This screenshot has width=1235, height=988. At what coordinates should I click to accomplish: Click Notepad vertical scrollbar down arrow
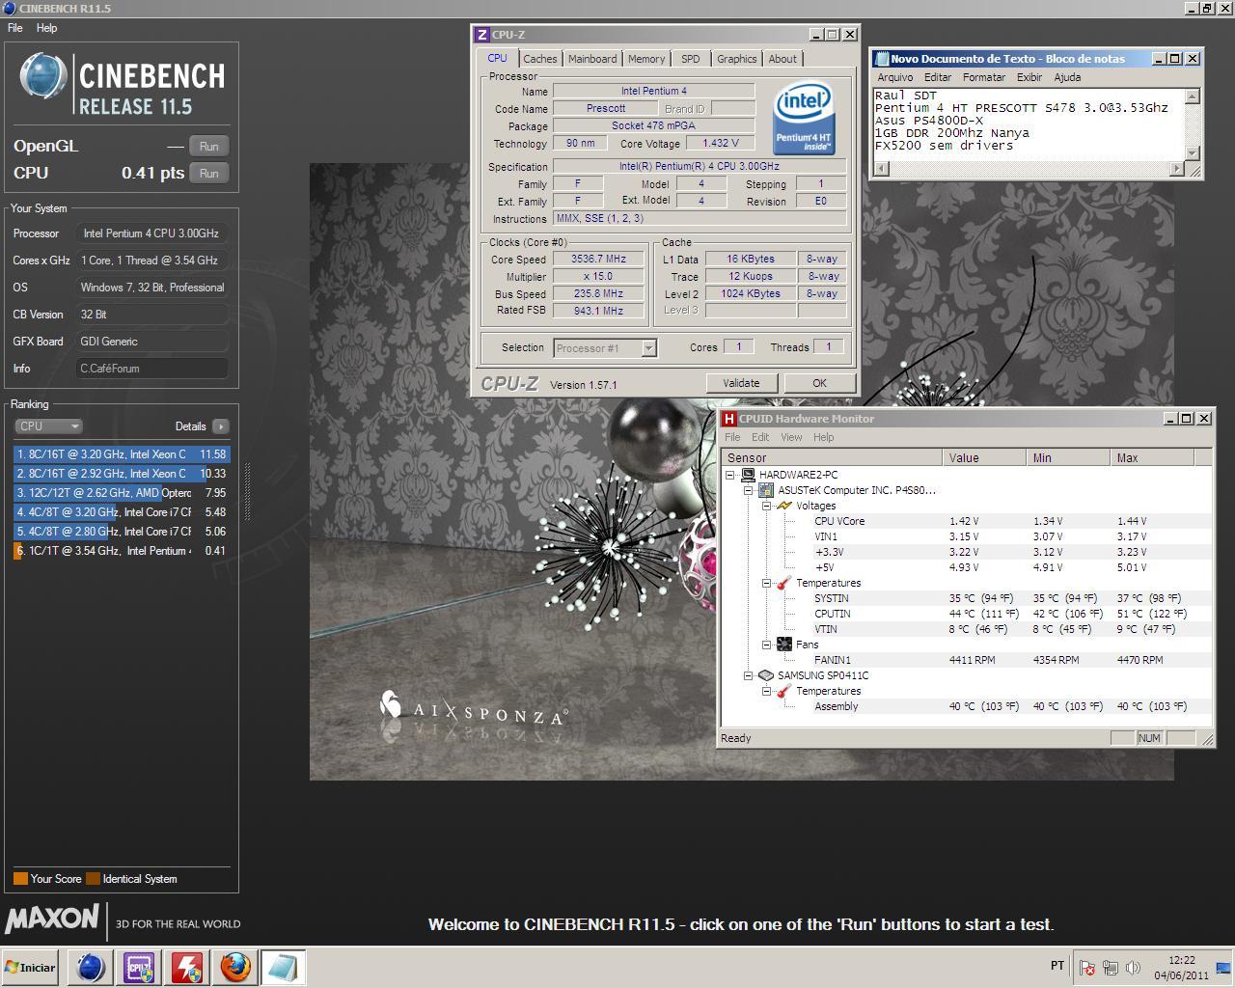(x=1193, y=152)
